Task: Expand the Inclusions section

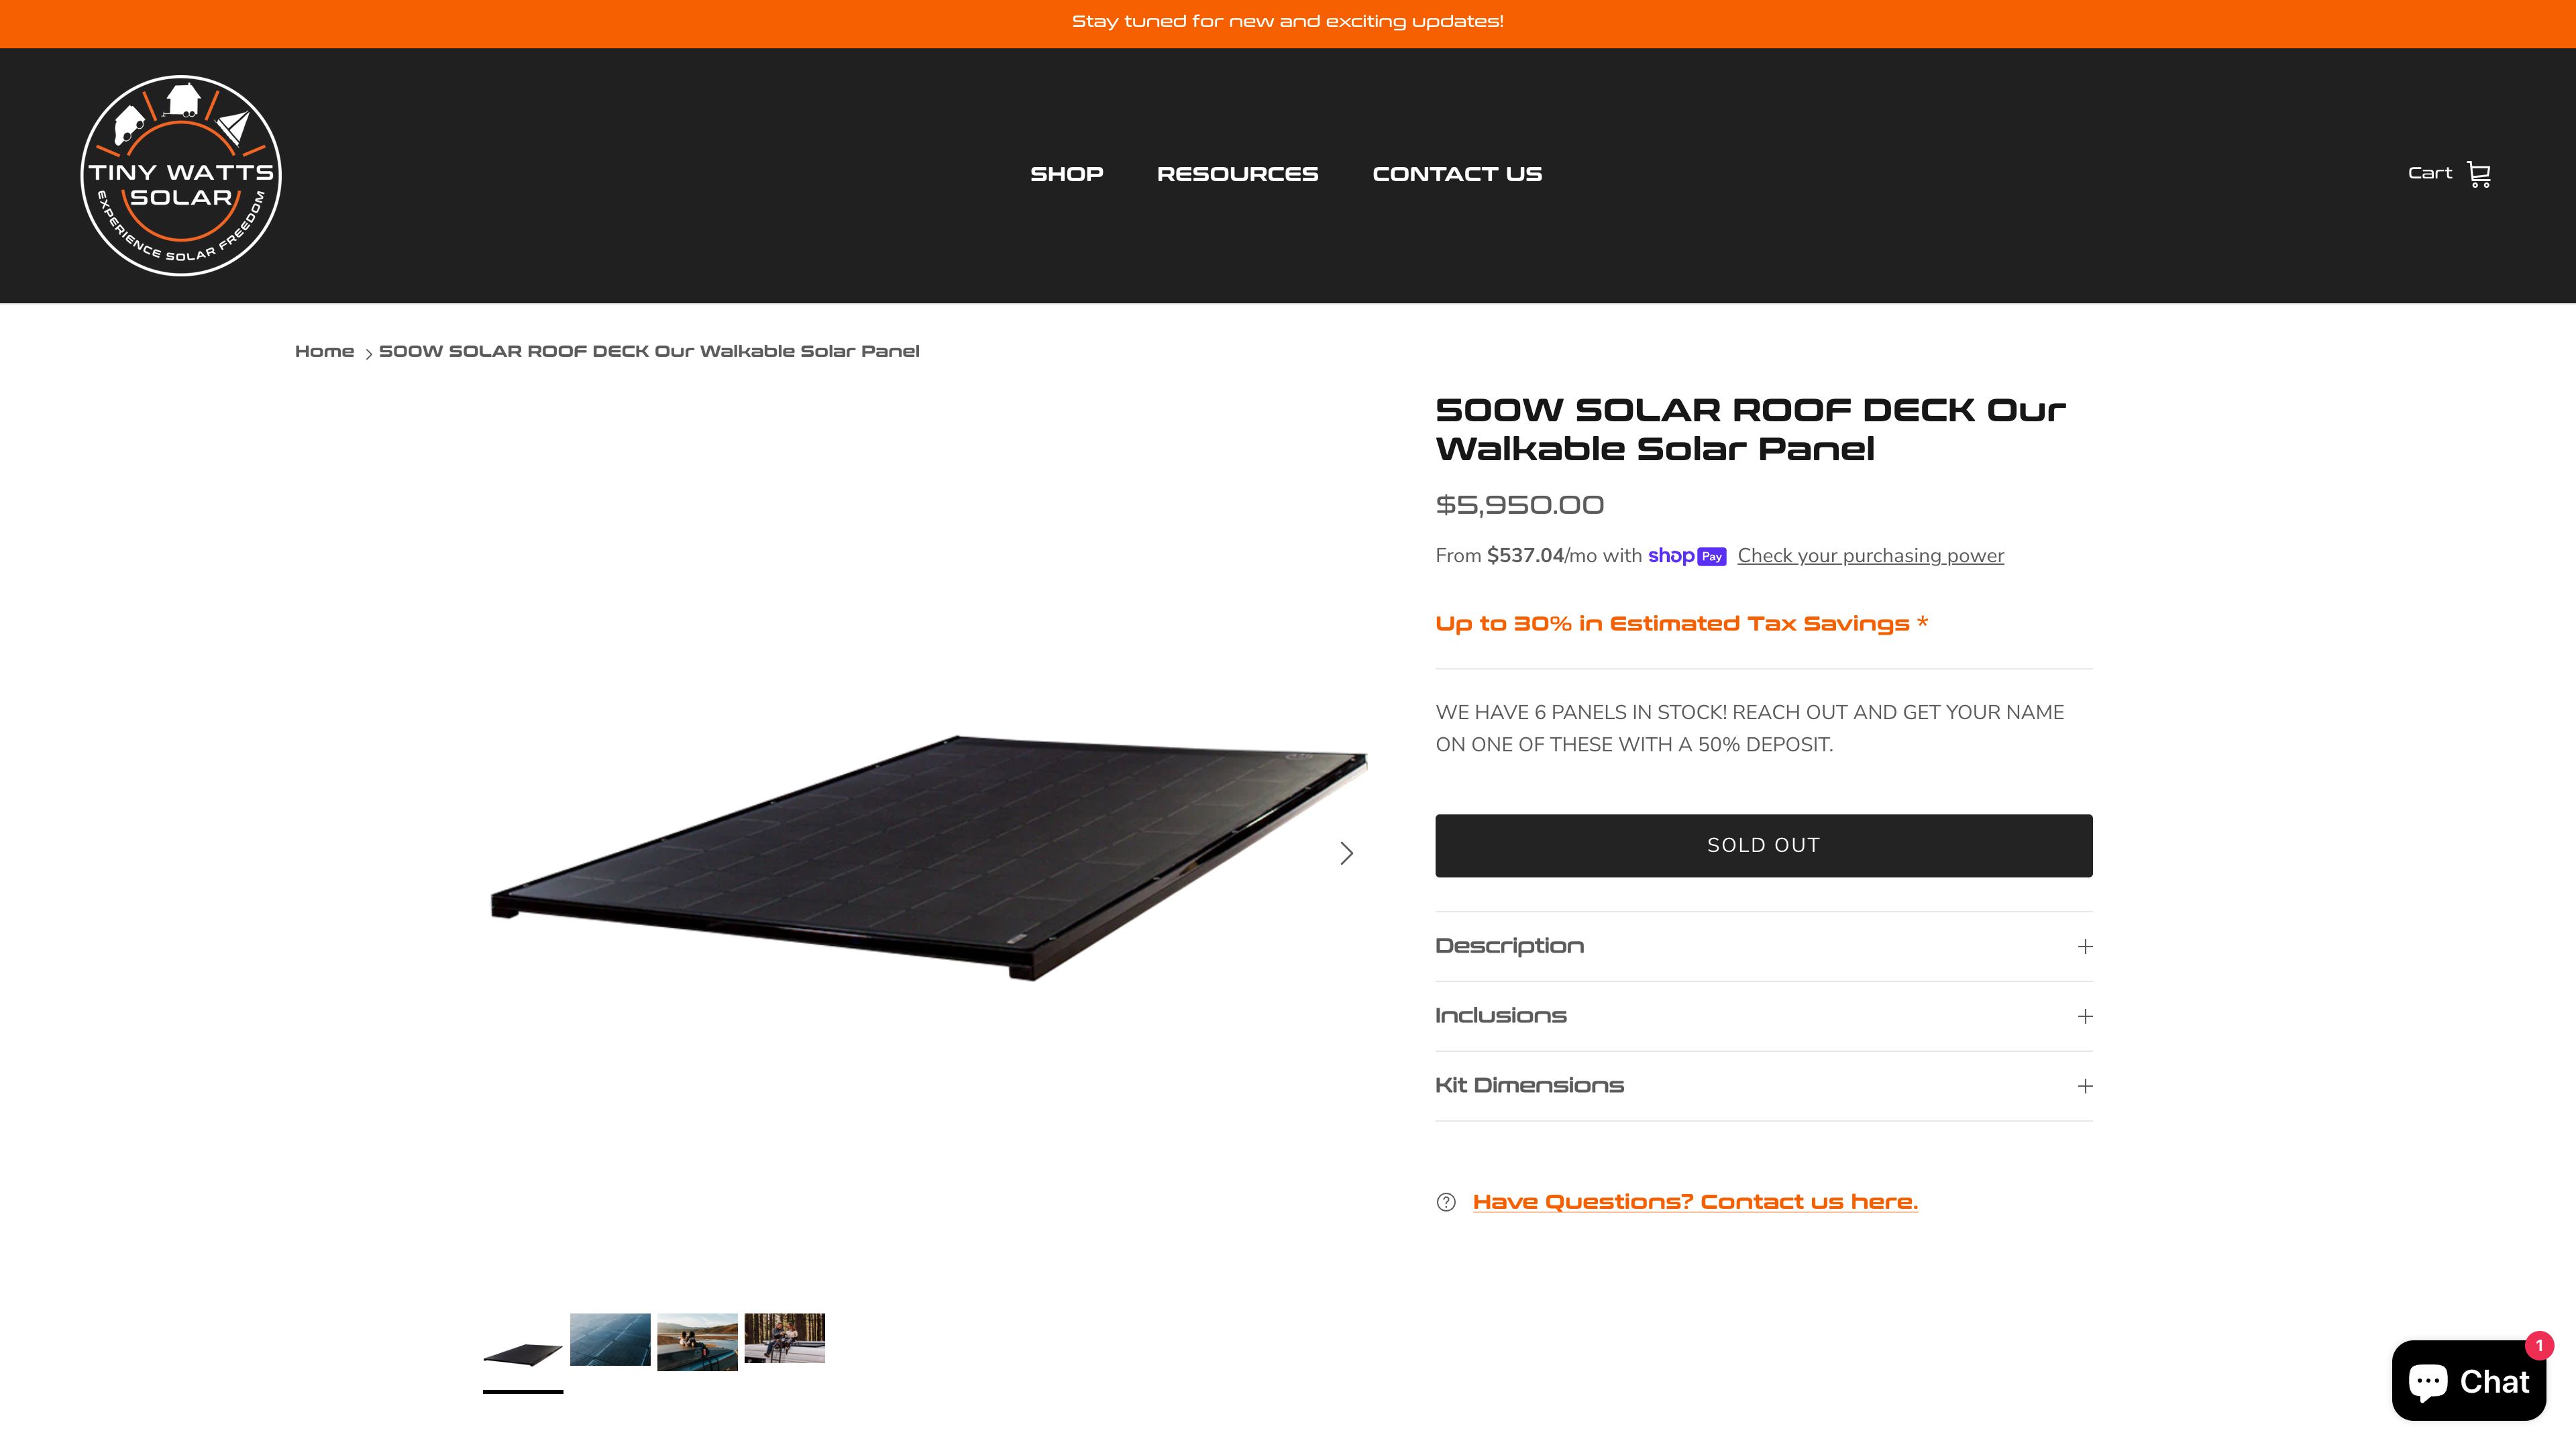Action: point(1764,1016)
